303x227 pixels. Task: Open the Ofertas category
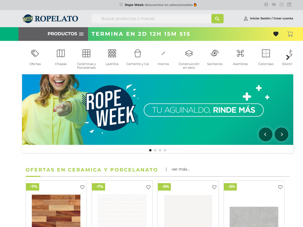coord(35,57)
